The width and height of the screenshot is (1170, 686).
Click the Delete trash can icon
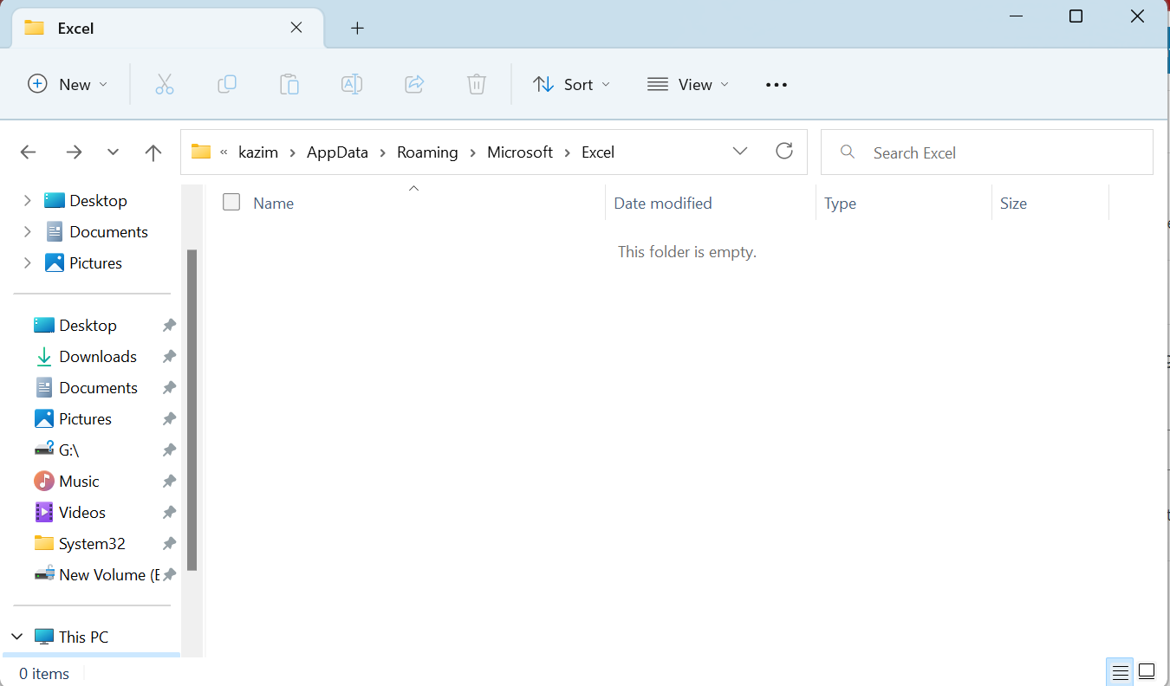coord(477,84)
